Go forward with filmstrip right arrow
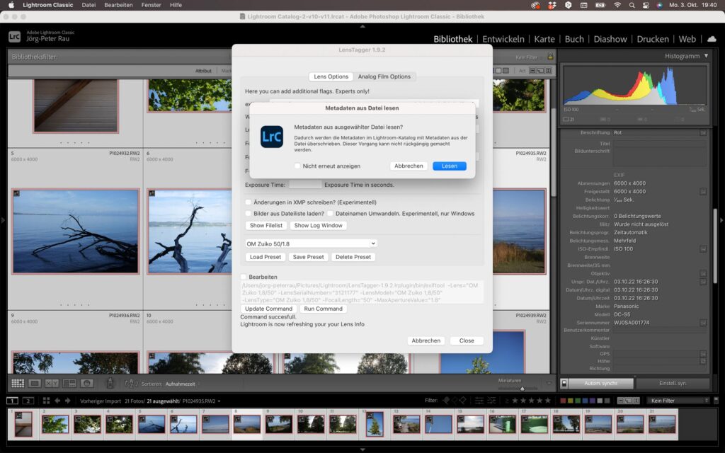 pyautogui.click(x=68, y=401)
